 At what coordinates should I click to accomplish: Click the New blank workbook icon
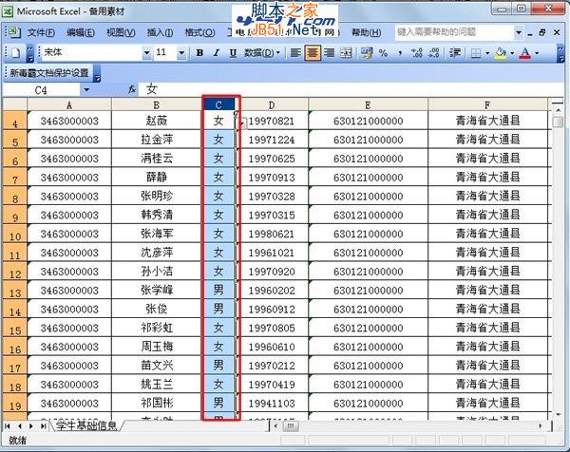coord(15,53)
